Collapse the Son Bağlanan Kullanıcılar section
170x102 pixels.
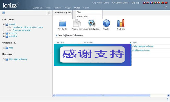tap(56, 35)
